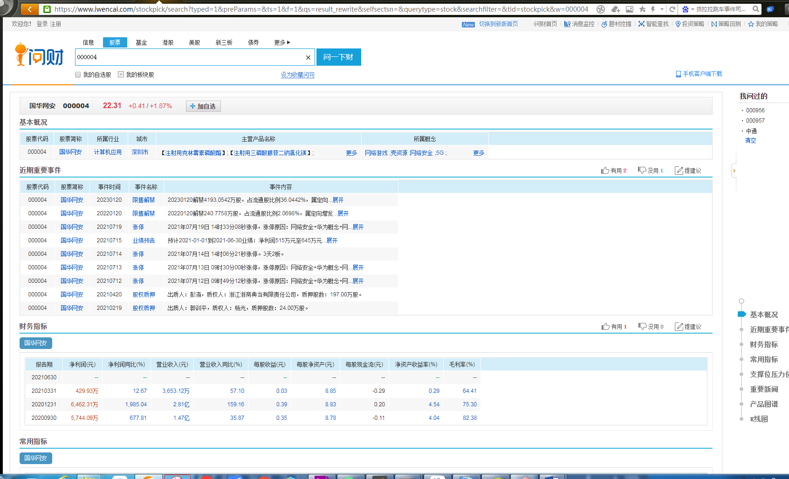
Task: Expand 展开 for the 20230120 限售解禁 event
Action: coord(338,200)
